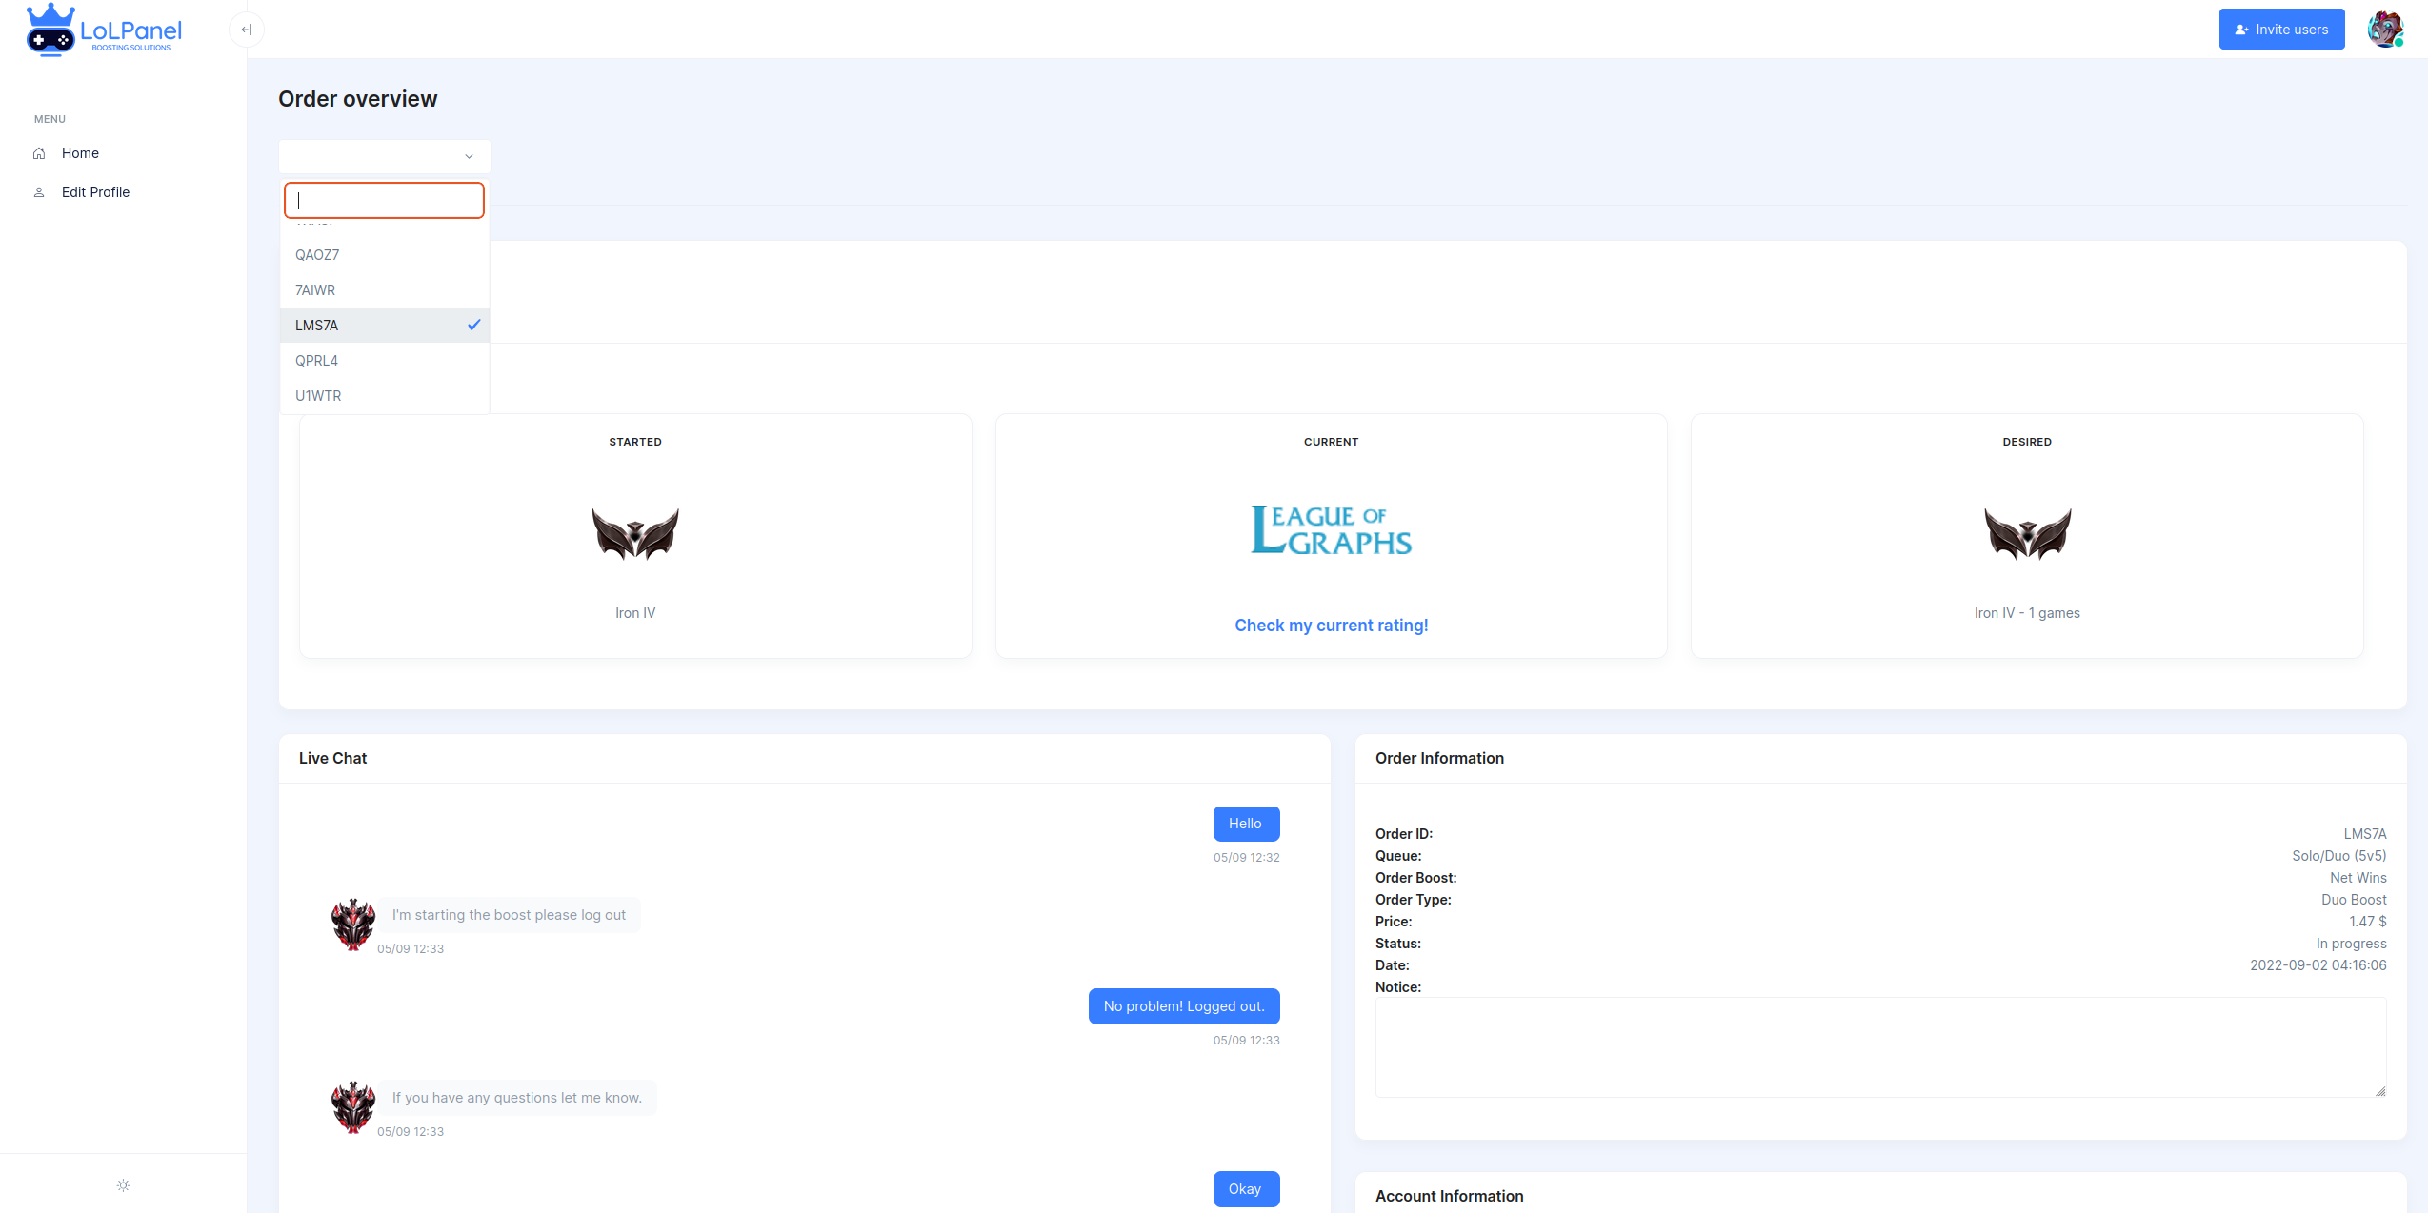Click the Iron emblem under DESIRED
Screen dimensions: 2428x1213
[x=2027, y=533]
